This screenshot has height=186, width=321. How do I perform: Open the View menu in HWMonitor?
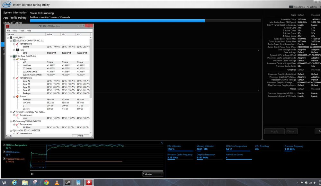point(15,31)
